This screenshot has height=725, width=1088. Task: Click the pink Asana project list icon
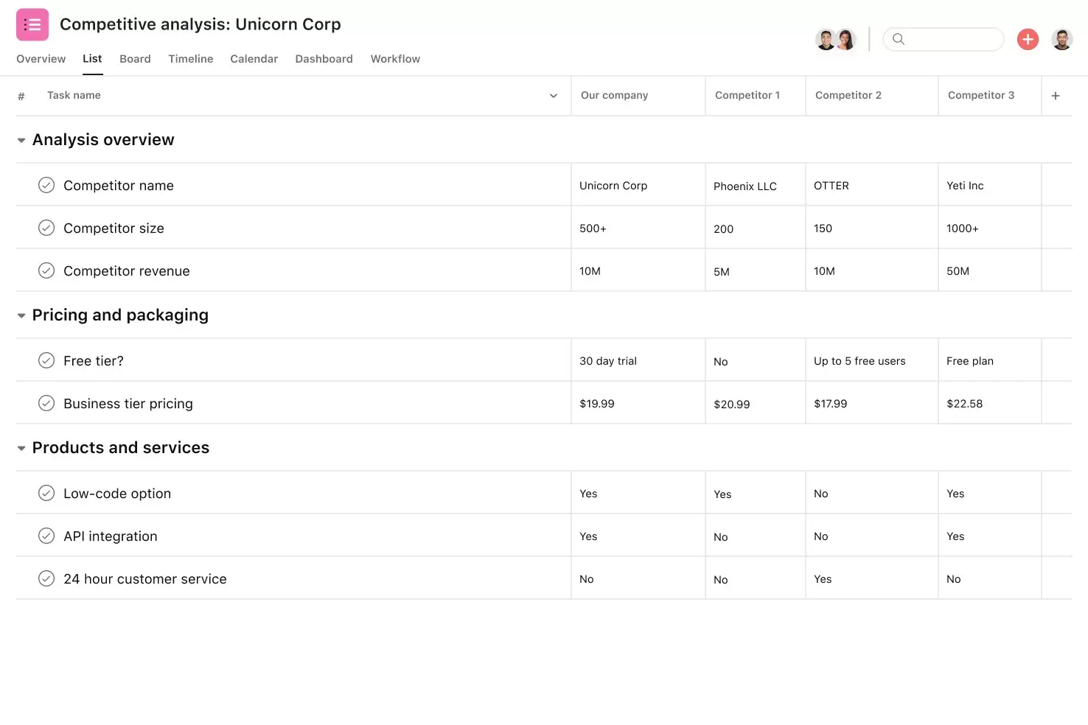(x=32, y=24)
